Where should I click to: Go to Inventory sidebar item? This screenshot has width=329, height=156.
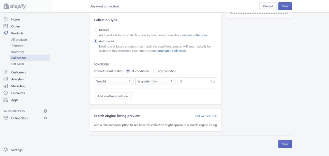pos(18,52)
